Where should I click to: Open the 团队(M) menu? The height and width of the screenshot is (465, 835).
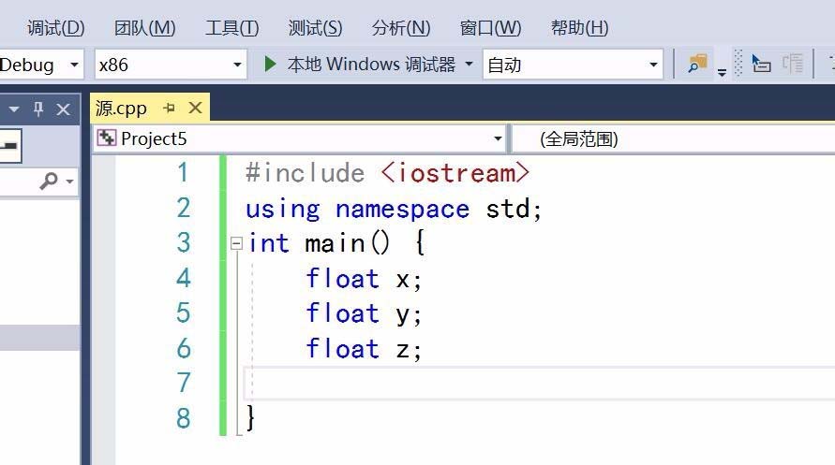click(145, 28)
